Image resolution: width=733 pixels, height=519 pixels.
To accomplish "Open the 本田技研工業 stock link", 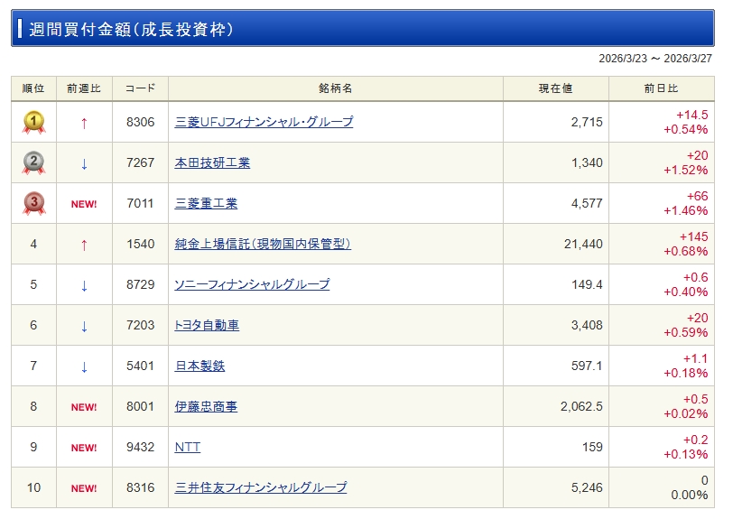I will coord(212,162).
